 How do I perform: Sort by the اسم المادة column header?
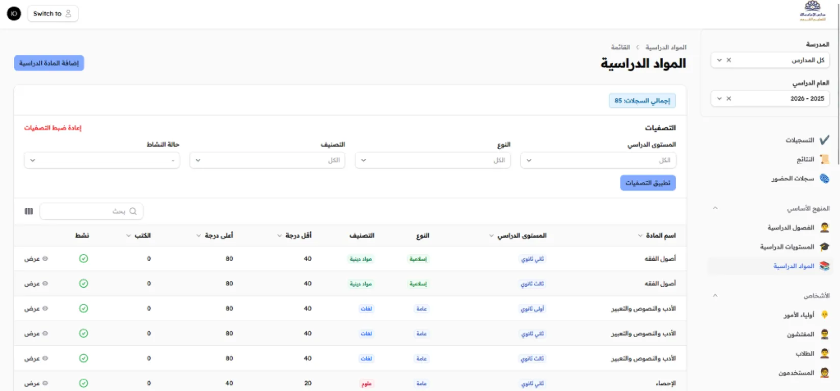pos(657,235)
